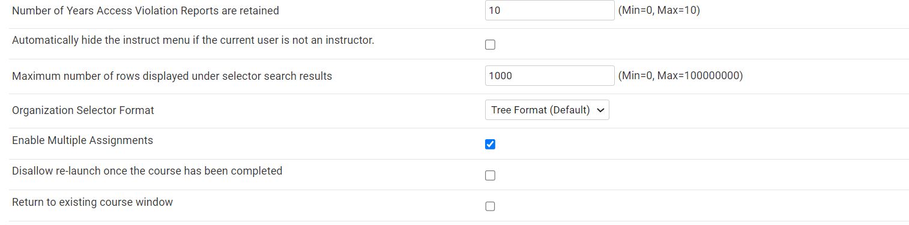The image size is (909, 225).
Task: Click the "Disallow re-launch once the course" label
Action: (x=147, y=171)
